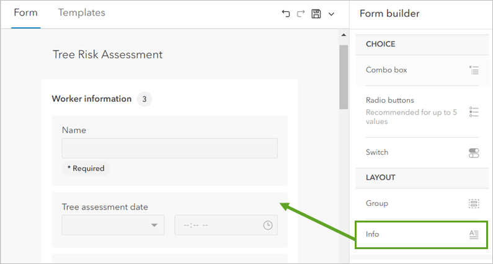
Task: Select the Combo box element
Action: 421,70
